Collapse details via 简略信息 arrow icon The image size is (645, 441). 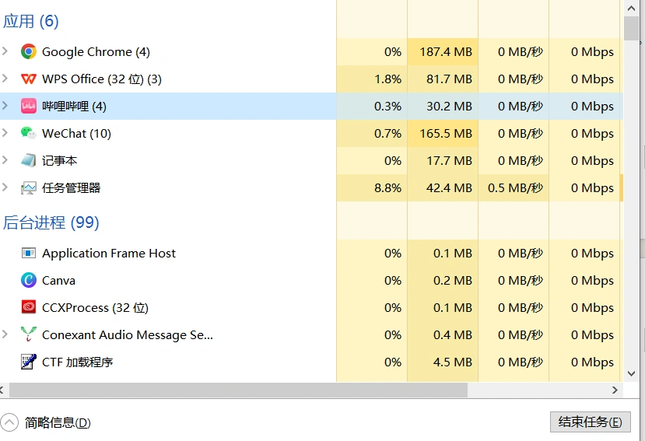pyautogui.click(x=10, y=422)
